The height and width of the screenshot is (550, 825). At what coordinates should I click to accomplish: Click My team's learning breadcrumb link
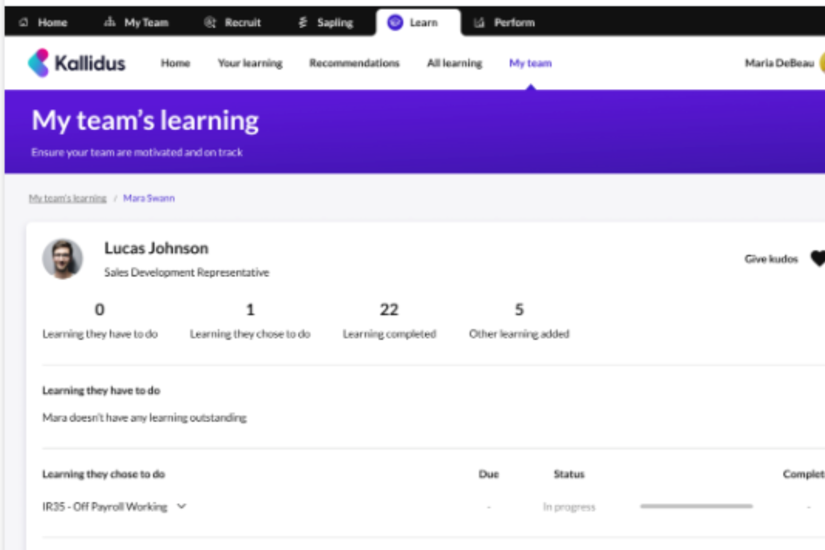(x=67, y=198)
